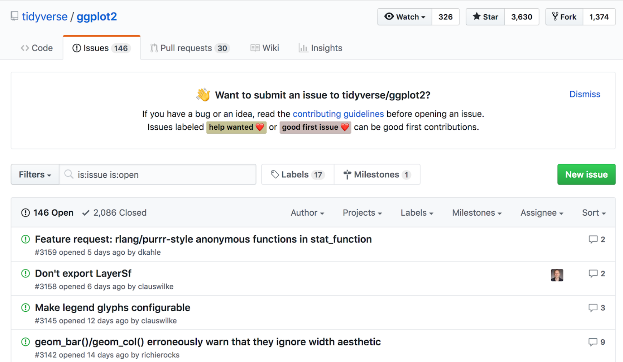Select the Issues tab

click(101, 48)
